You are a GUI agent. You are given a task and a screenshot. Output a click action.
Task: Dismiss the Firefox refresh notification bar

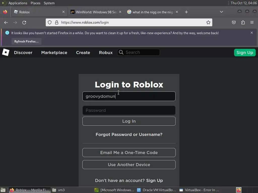coord(252,33)
